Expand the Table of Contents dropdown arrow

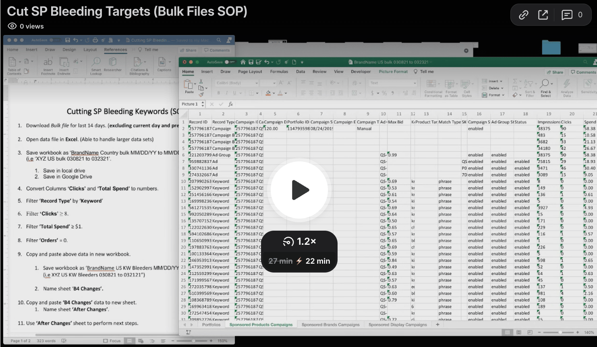click(21, 62)
